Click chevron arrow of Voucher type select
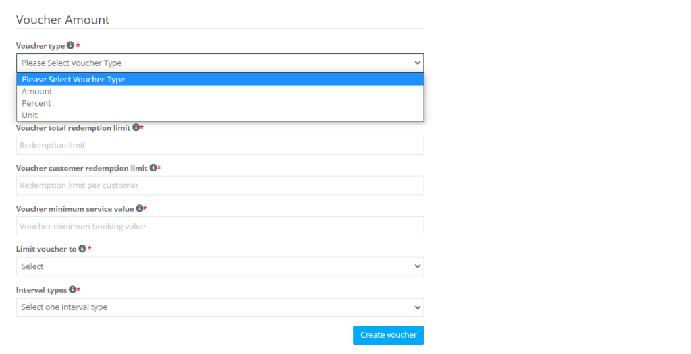 pyautogui.click(x=417, y=63)
